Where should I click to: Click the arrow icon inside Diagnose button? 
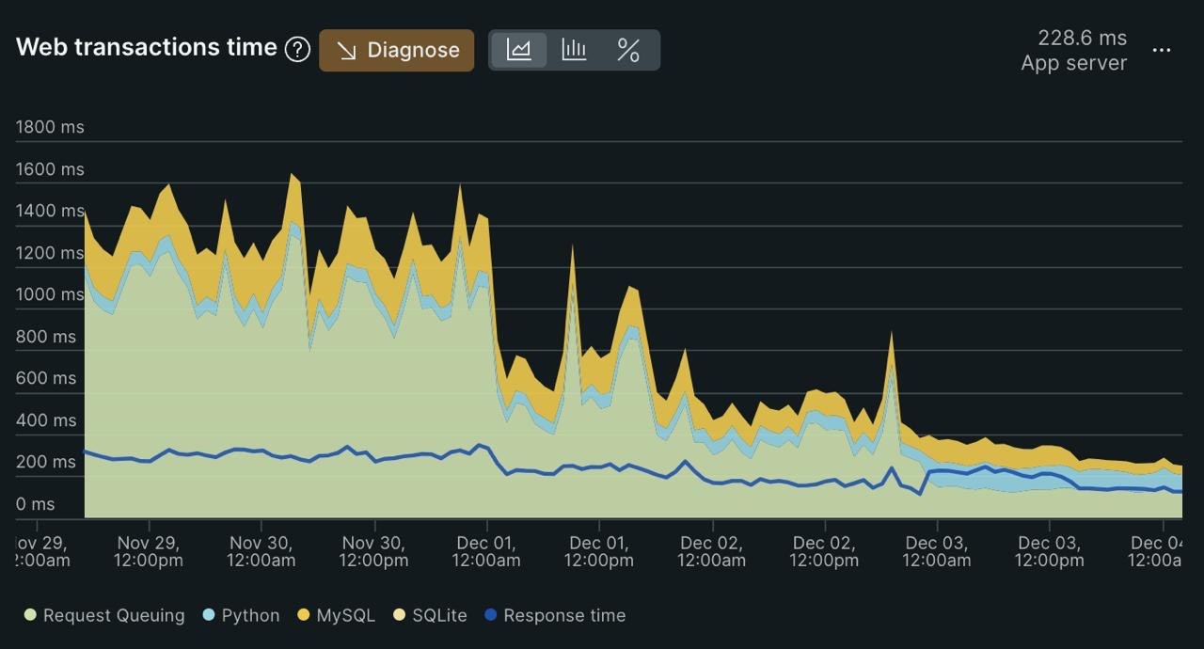pos(347,51)
